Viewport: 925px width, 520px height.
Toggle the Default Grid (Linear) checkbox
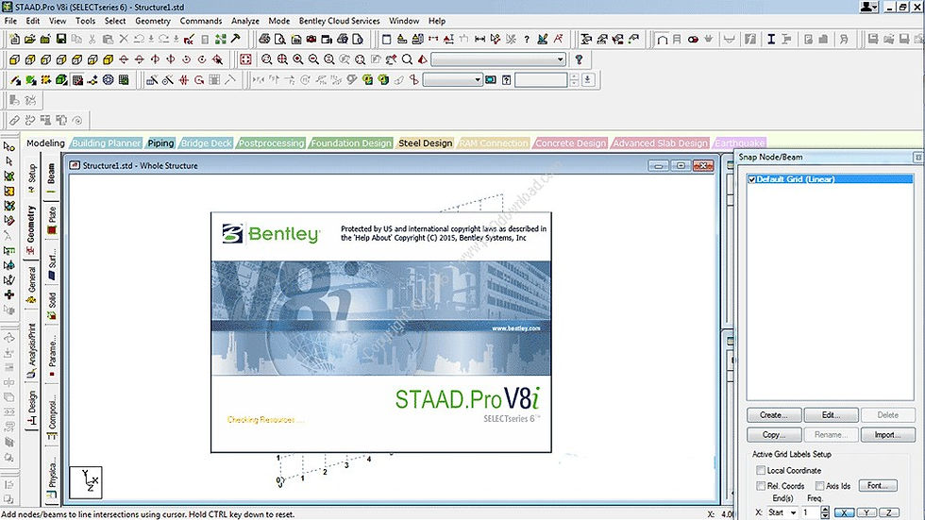[752, 179]
